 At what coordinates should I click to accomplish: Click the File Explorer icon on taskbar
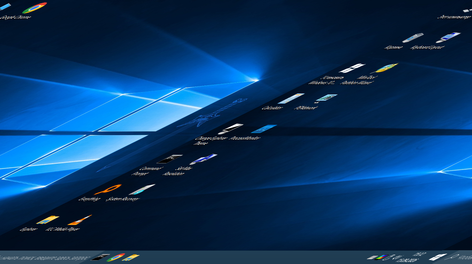click(x=131, y=257)
